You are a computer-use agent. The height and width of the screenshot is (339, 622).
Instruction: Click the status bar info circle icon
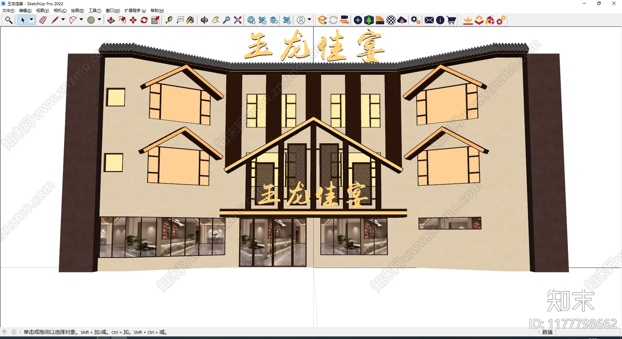point(14,332)
